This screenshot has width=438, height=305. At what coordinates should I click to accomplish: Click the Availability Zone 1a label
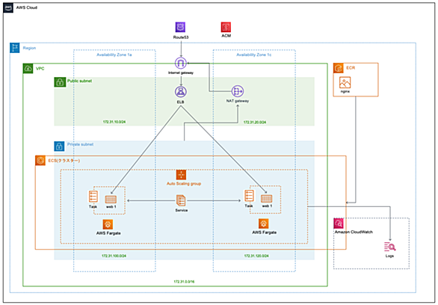[114, 55]
